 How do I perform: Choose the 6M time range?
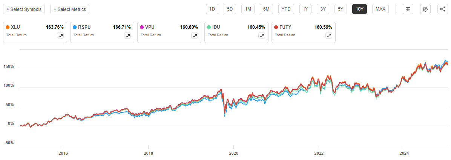click(266, 9)
